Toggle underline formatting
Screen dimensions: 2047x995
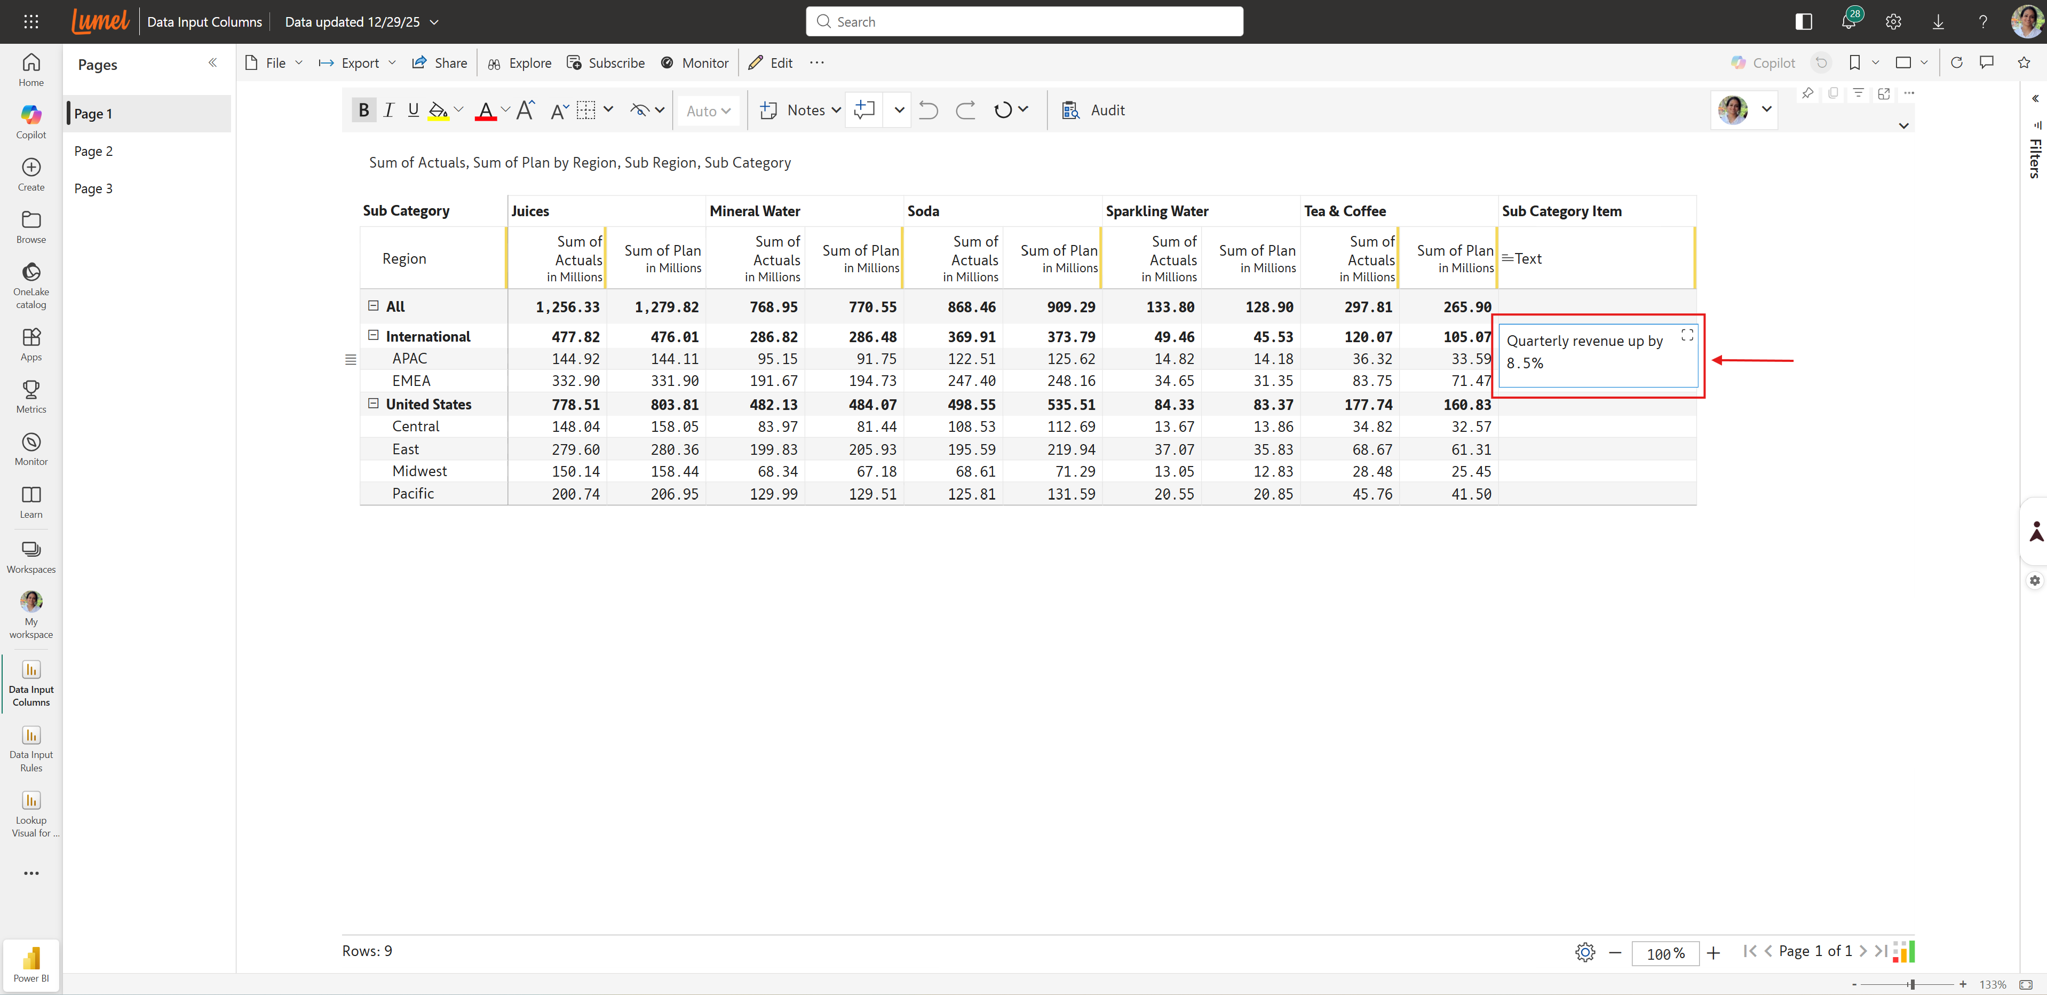[413, 110]
